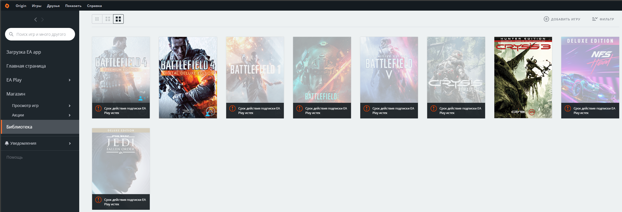
Task: Open the Игры menu
Action: (x=37, y=6)
